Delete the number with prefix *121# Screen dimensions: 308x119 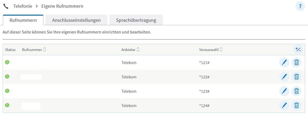[x=297, y=63]
